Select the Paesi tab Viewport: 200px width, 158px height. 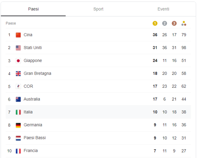pyautogui.click(x=33, y=9)
